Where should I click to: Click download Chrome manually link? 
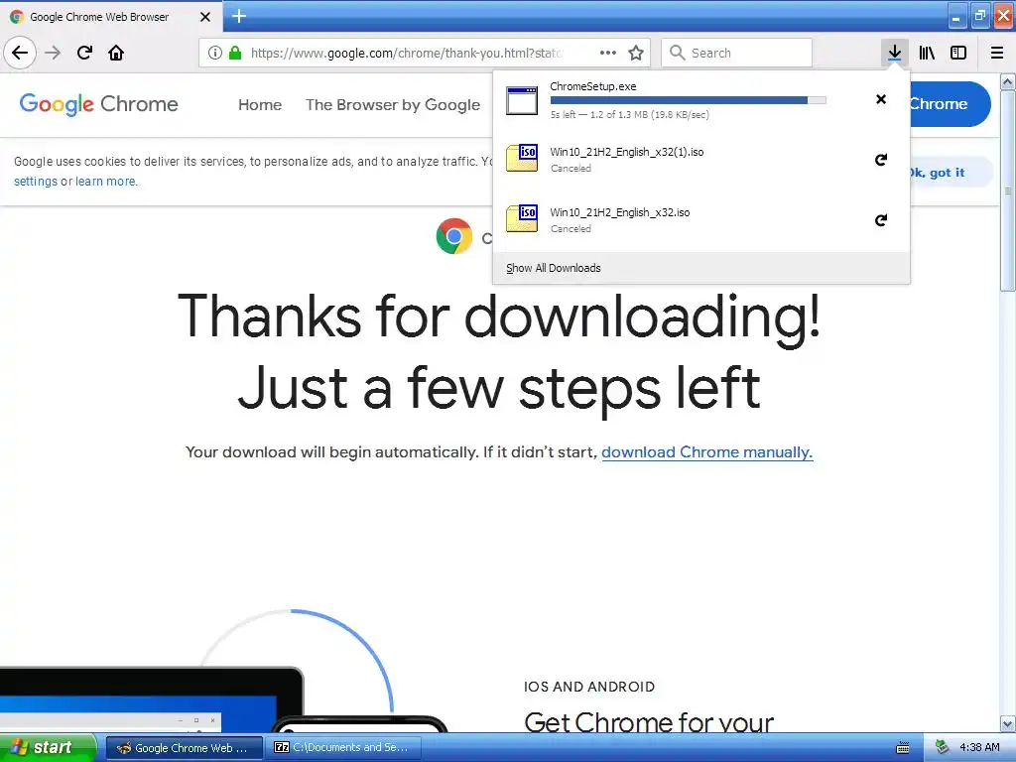point(706,452)
